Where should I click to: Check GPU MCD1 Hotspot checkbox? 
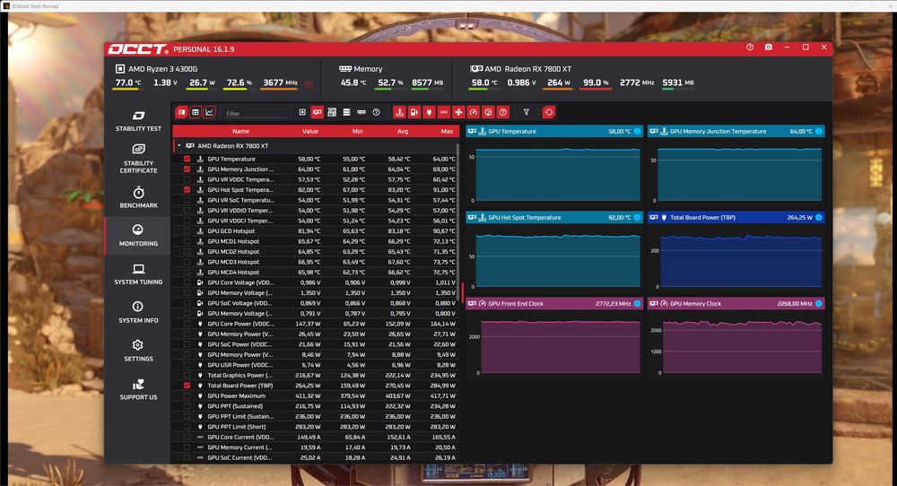[x=187, y=241]
